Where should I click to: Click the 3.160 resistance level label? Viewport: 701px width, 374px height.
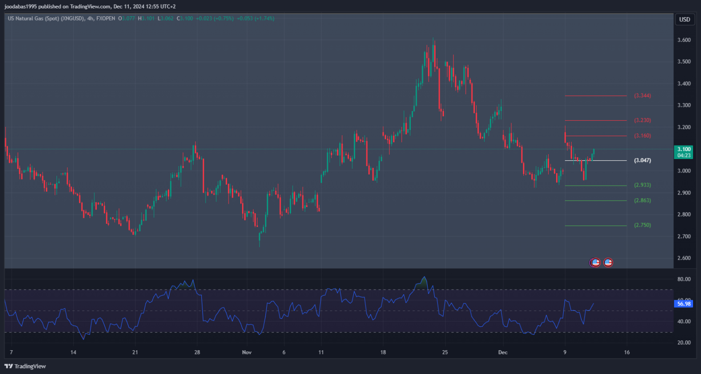coord(642,136)
